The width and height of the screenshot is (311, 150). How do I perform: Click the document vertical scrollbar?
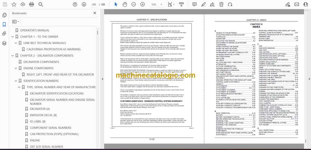click(x=305, y=141)
